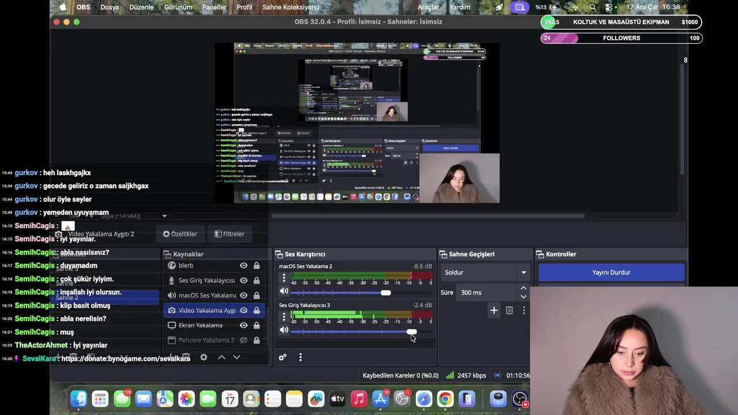Add a new scene transition

coord(494,311)
